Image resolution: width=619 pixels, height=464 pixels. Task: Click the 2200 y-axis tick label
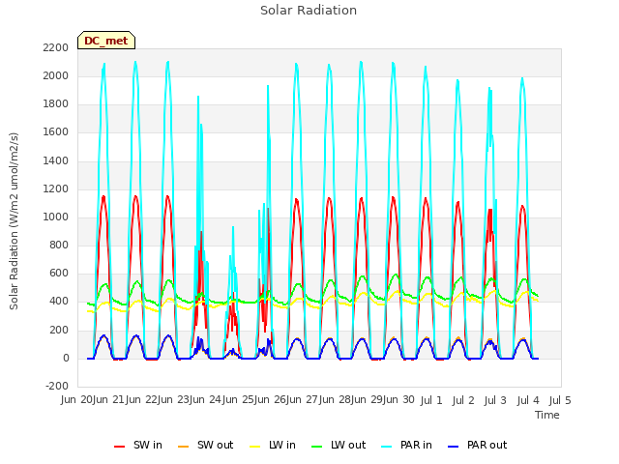pos(56,47)
